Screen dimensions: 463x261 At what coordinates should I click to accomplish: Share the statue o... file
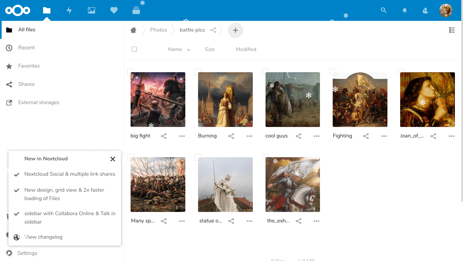coord(231,221)
